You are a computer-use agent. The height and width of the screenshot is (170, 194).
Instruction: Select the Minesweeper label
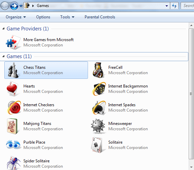[x=120, y=124]
